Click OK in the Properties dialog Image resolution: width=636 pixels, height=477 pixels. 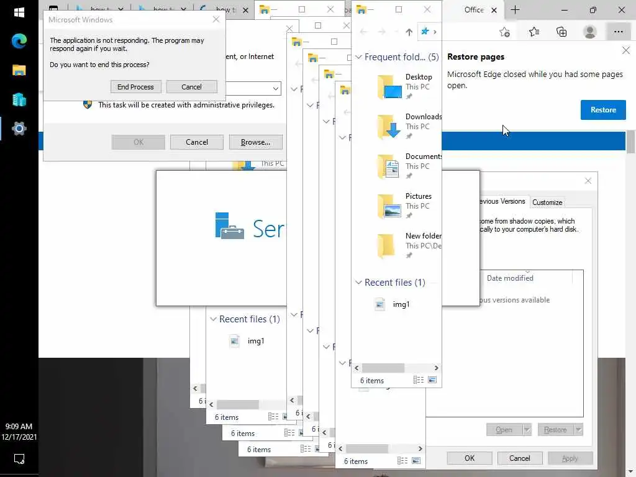(470, 458)
